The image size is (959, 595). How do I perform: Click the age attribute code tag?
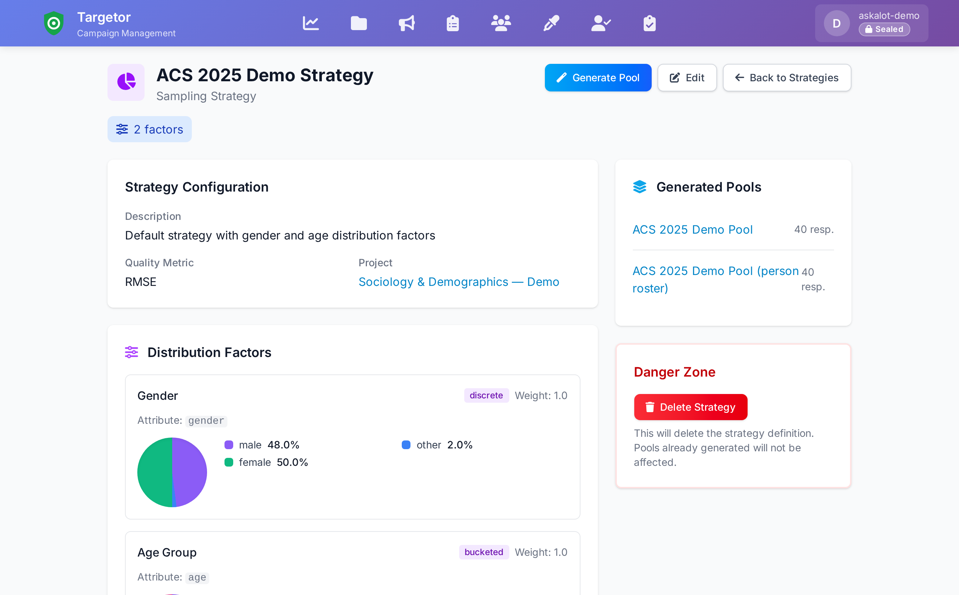197,577
